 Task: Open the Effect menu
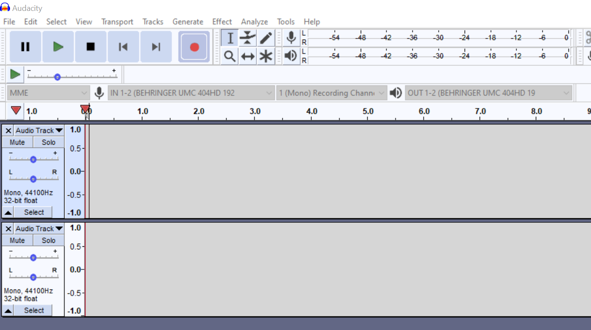[222, 22]
